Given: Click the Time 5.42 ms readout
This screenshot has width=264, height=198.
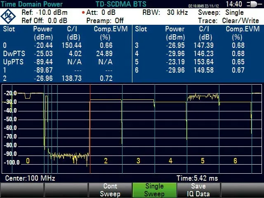Looking at the screenshot, I should pos(197,178).
